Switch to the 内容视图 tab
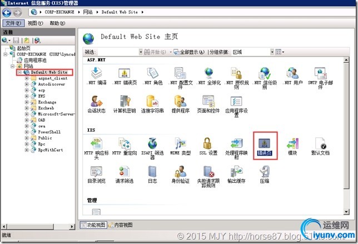The height and width of the screenshot is (244, 358). pos(121,225)
